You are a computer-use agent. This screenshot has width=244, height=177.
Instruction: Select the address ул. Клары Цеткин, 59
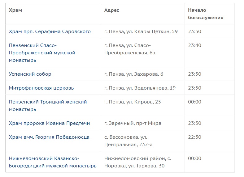[x=152, y=32]
